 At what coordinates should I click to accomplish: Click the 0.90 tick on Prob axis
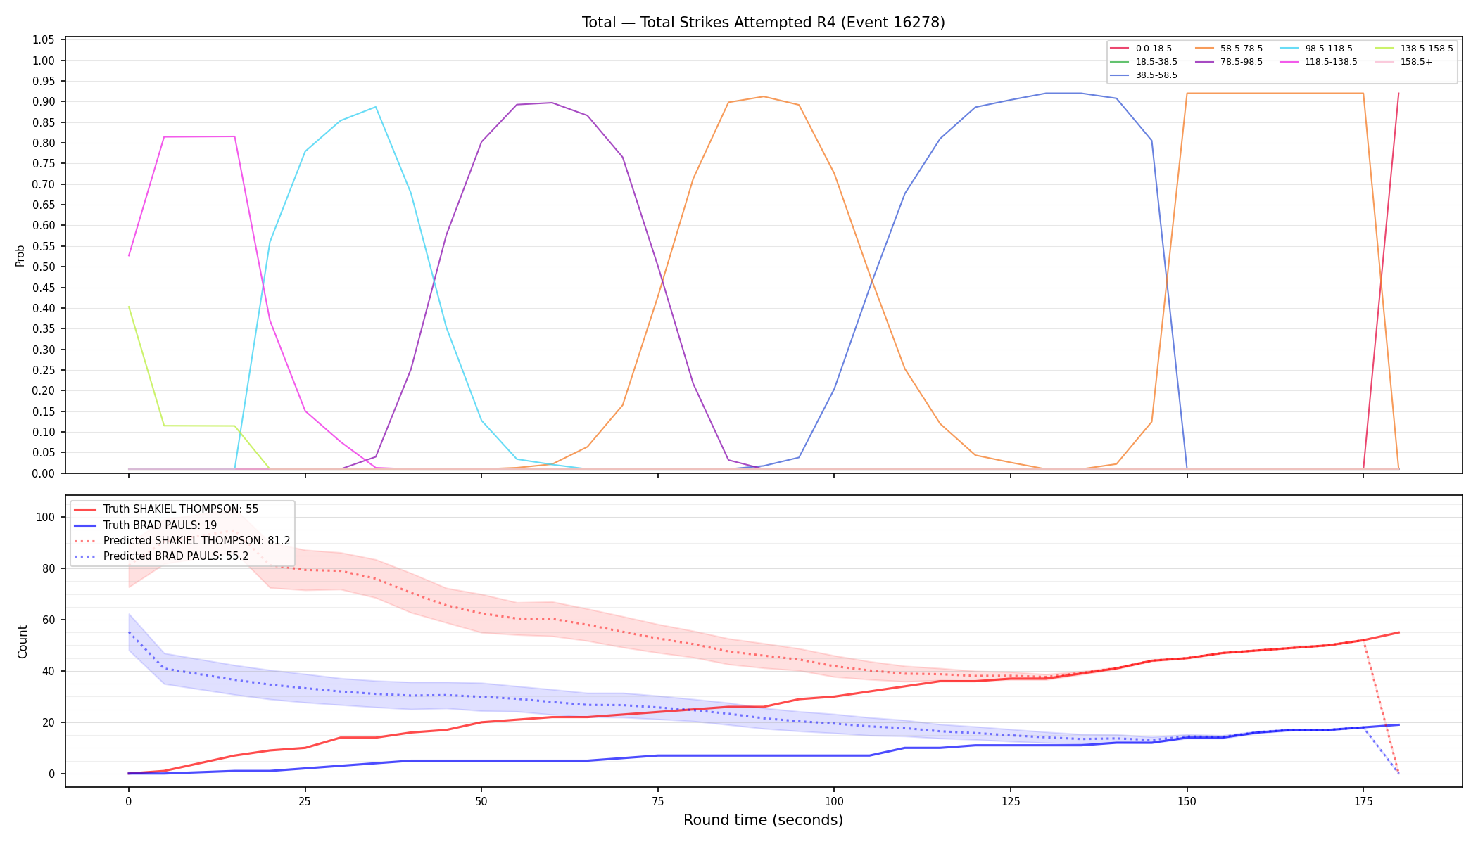44,102
